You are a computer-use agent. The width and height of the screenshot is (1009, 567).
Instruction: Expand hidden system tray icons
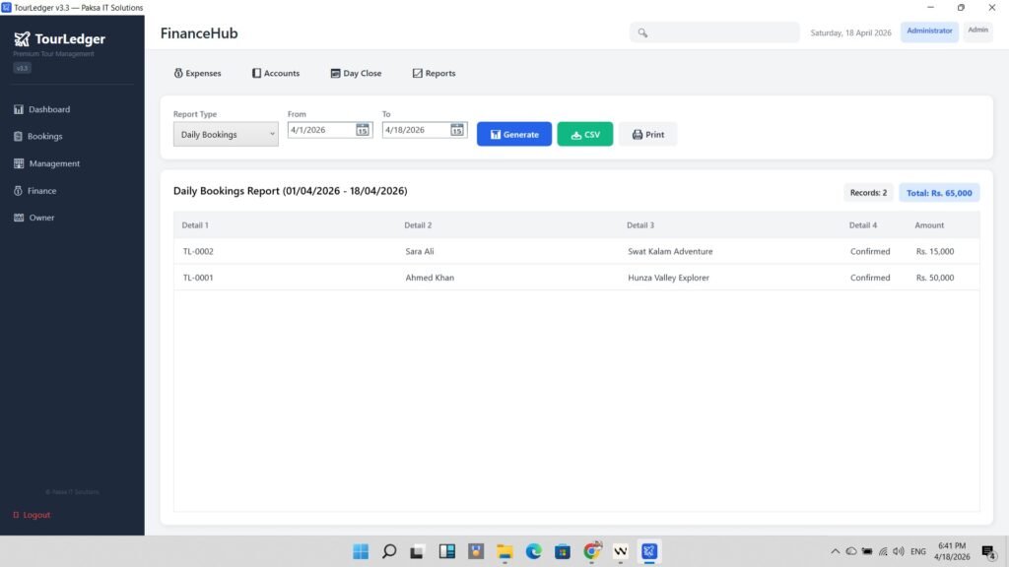pyautogui.click(x=834, y=552)
